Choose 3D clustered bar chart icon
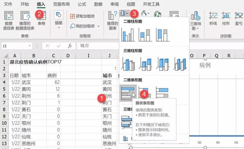 pos(127,122)
